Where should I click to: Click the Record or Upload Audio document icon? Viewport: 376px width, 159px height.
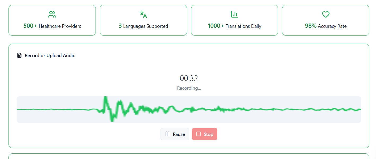coord(19,55)
